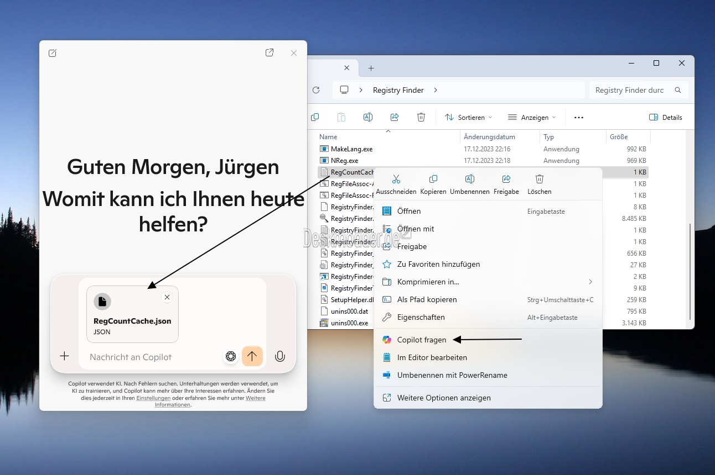715x475 pixels.
Task: Select the MakeLang.exe file
Action: click(351, 149)
